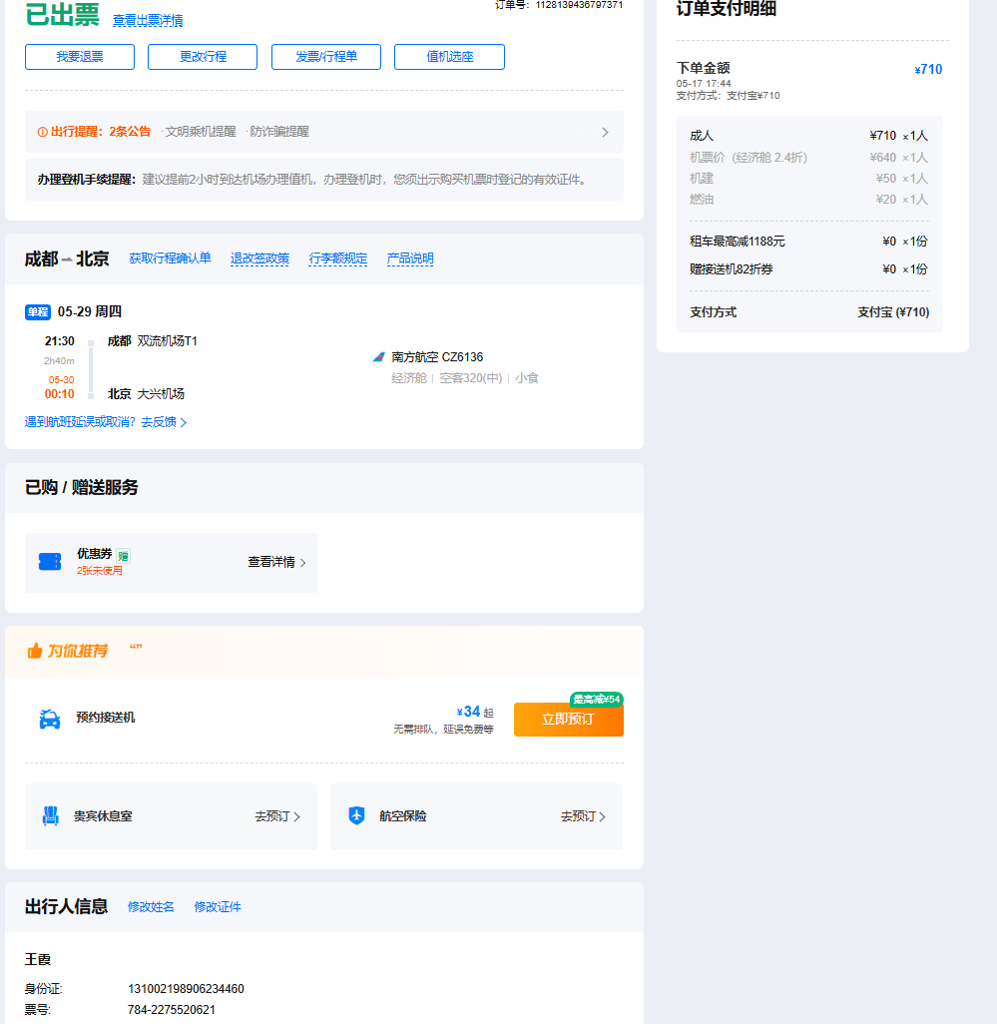The image size is (997, 1024).
Task: Click the 发票/行程单 button
Action: click(x=326, y=57)
